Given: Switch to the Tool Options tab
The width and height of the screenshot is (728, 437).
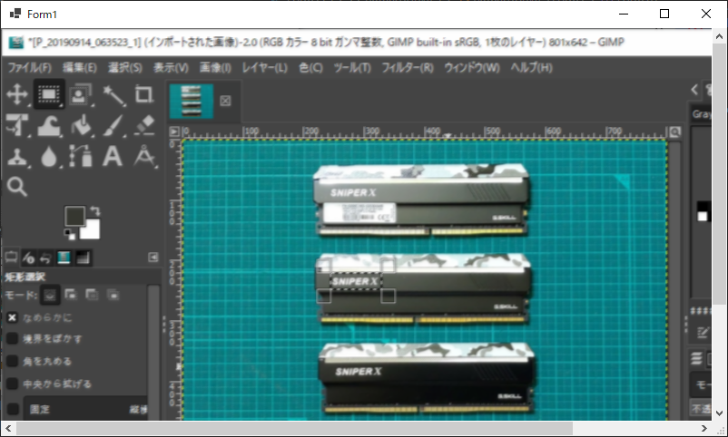Looking at the screenshot, I should pyautogui.click(x=11, y=257).
